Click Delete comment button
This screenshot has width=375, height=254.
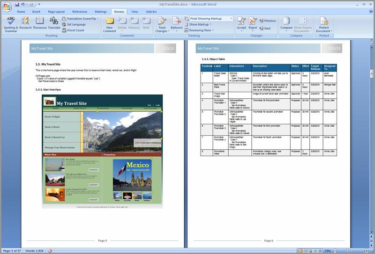point(122,23)
